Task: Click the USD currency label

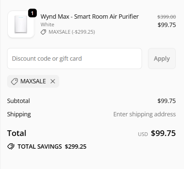Action: pos(143,134)
